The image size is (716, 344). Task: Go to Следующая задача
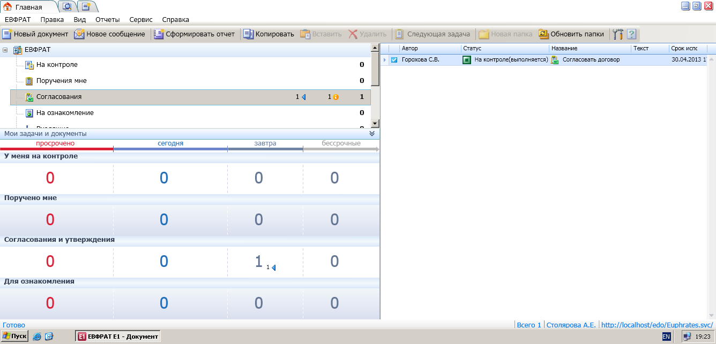[432, 34]
